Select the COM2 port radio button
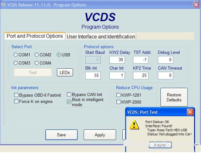201x153 pixels. click(x=36, y=55)
